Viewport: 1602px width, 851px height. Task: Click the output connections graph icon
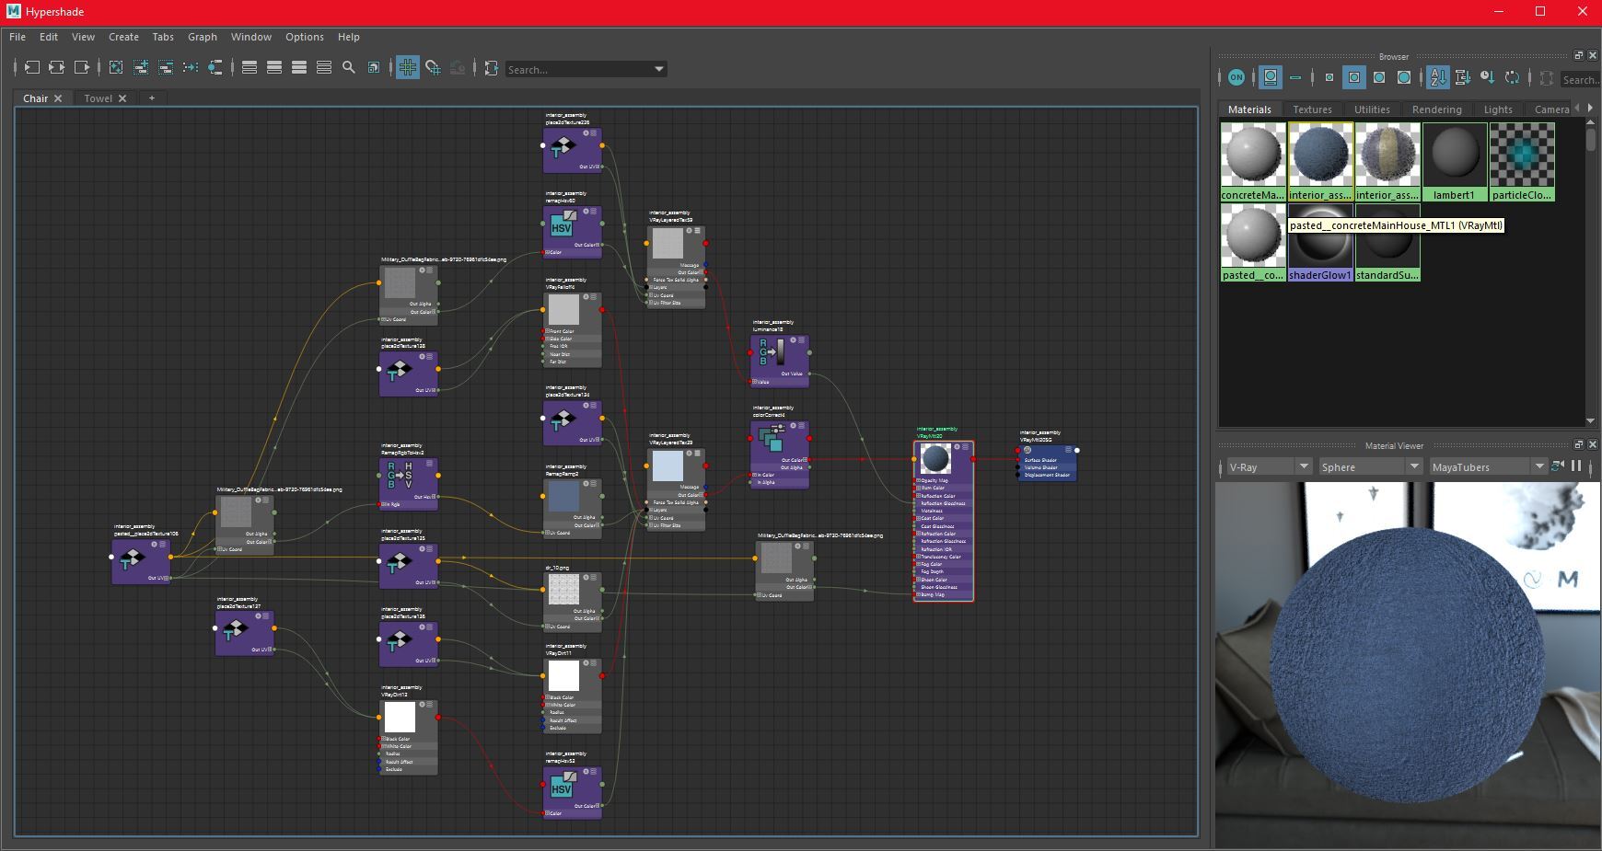(x=82, y=67)
